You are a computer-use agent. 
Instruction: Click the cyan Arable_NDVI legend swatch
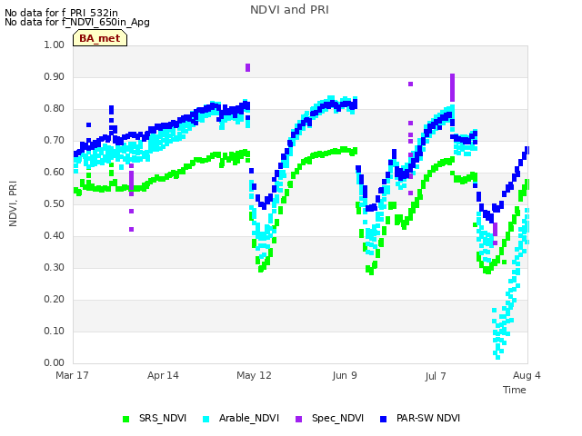[x=206, y=419]
